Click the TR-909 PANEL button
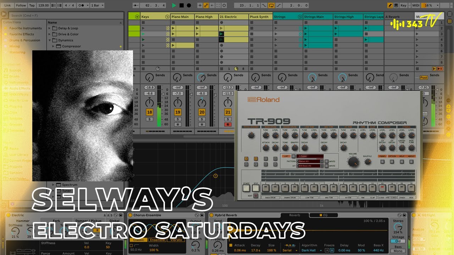Image resolution: width=454 pixels, height=255 pixels. [382, 161]
